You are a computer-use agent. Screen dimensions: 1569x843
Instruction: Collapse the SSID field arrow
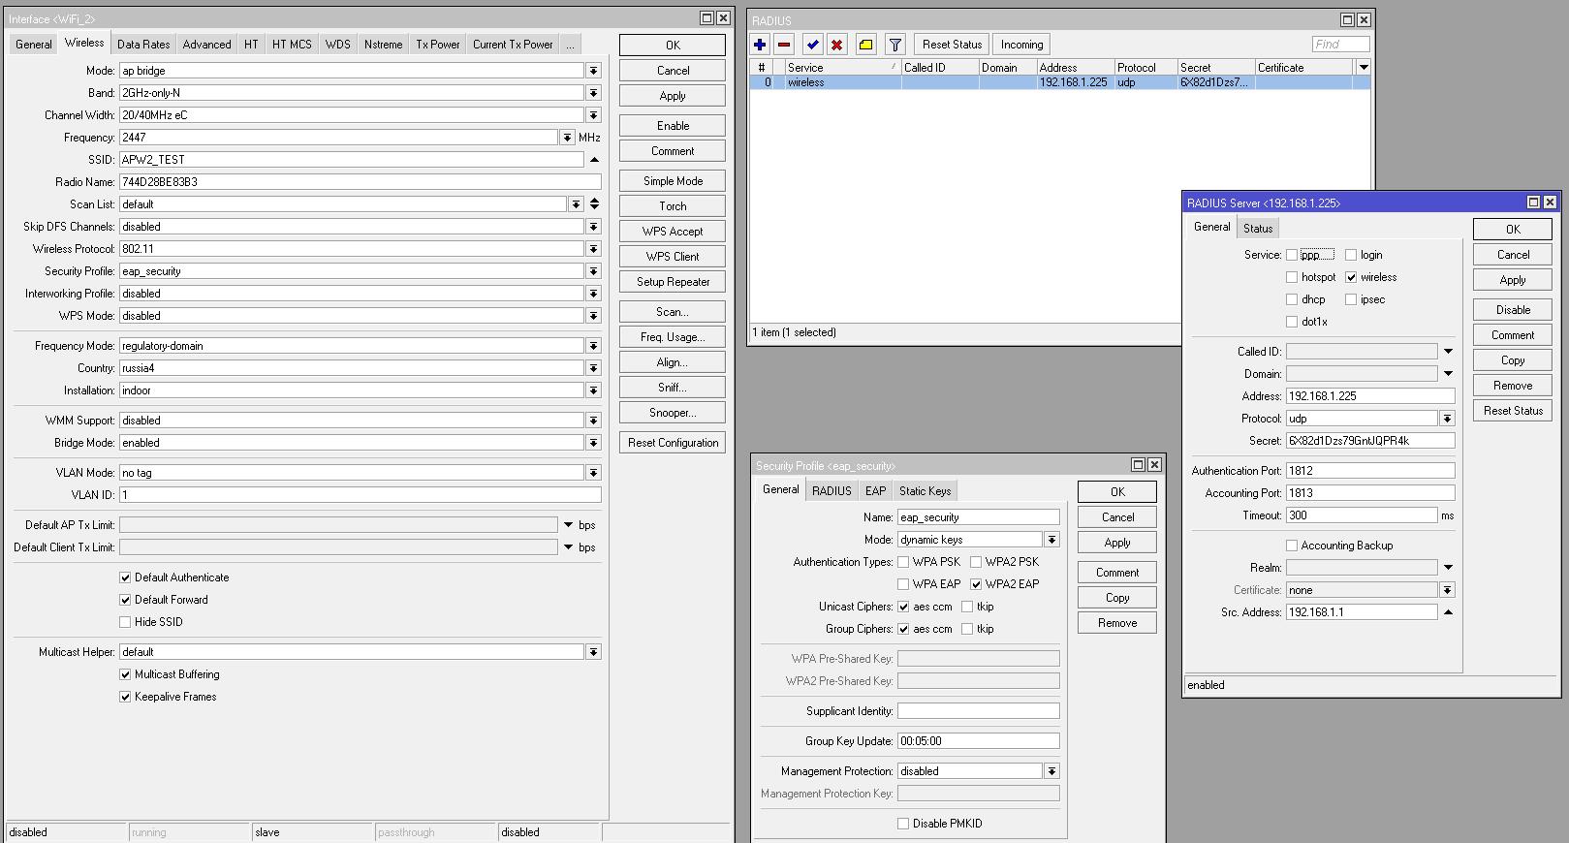tap(594, 160)
